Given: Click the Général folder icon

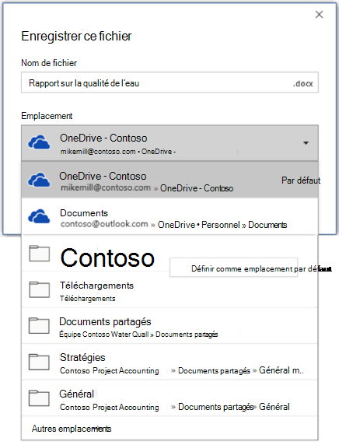Looking at the screenshot, I should (x=39, y=398).
